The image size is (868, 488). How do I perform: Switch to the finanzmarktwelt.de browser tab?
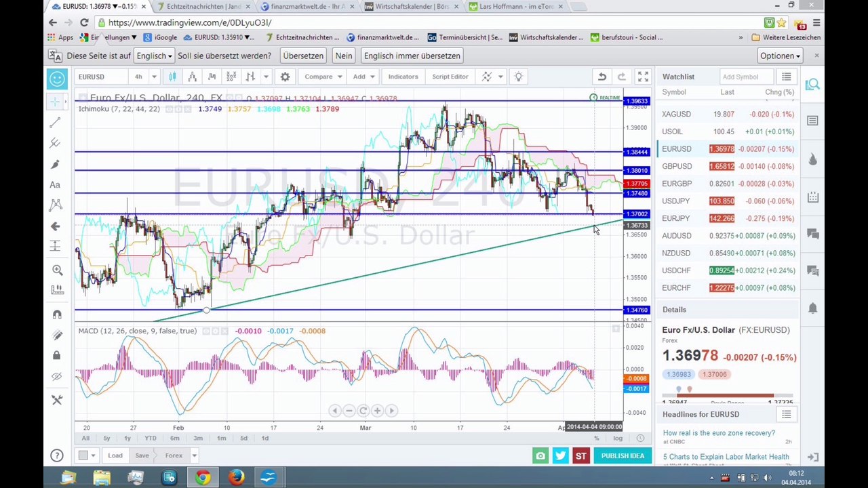(307, 7)
